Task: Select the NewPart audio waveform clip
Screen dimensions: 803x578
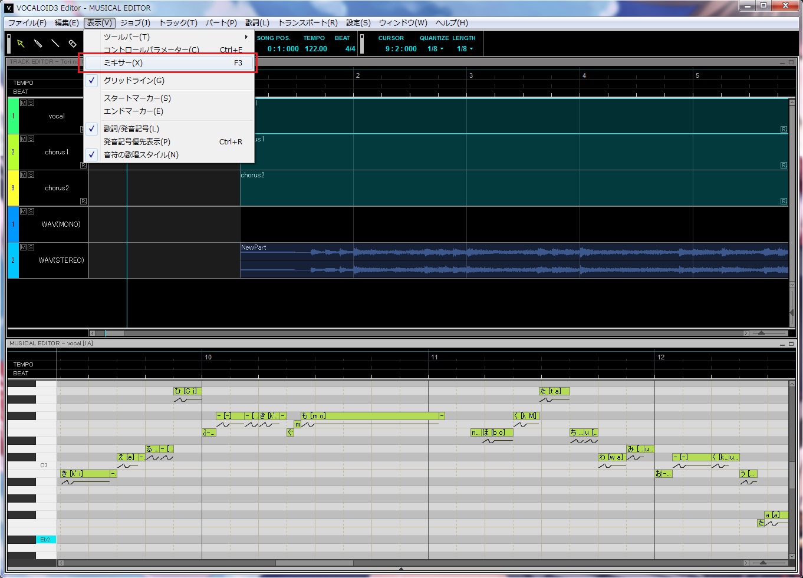Action: pyautogui.click(x=514, y=260)
